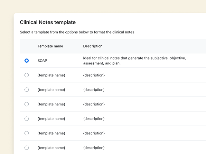Click the SOAP template name text

pyautogui.click(x=42, y=60)
